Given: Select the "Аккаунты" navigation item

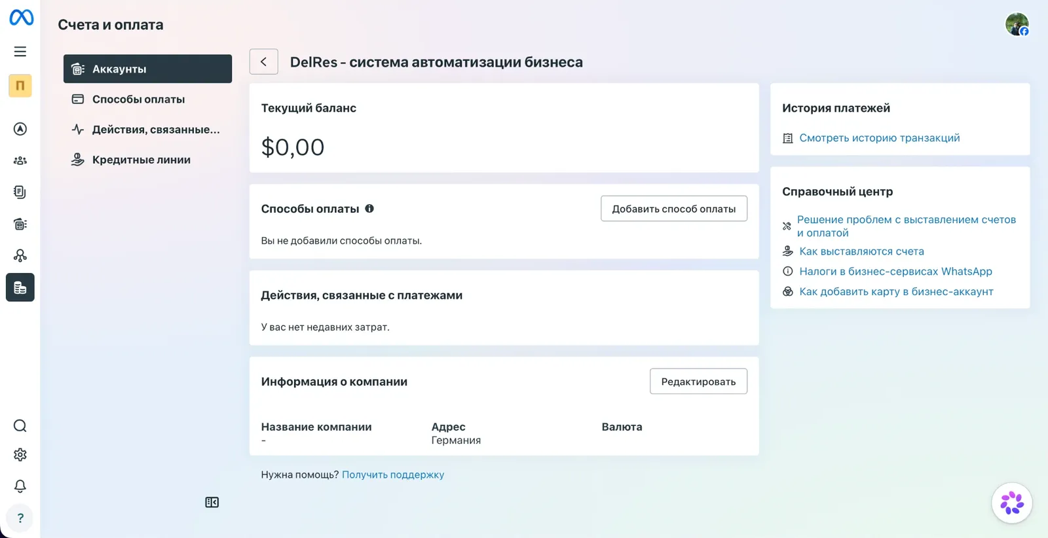Looking at the screenshot, I should pyautogui.click(x=147, y=69).
